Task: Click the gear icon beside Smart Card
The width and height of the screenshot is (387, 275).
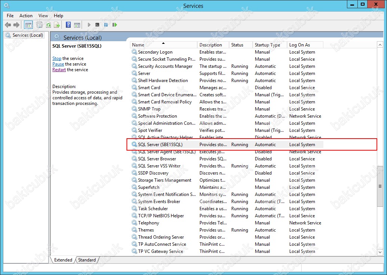Action: pyautogui.click(x=134, y=87)
